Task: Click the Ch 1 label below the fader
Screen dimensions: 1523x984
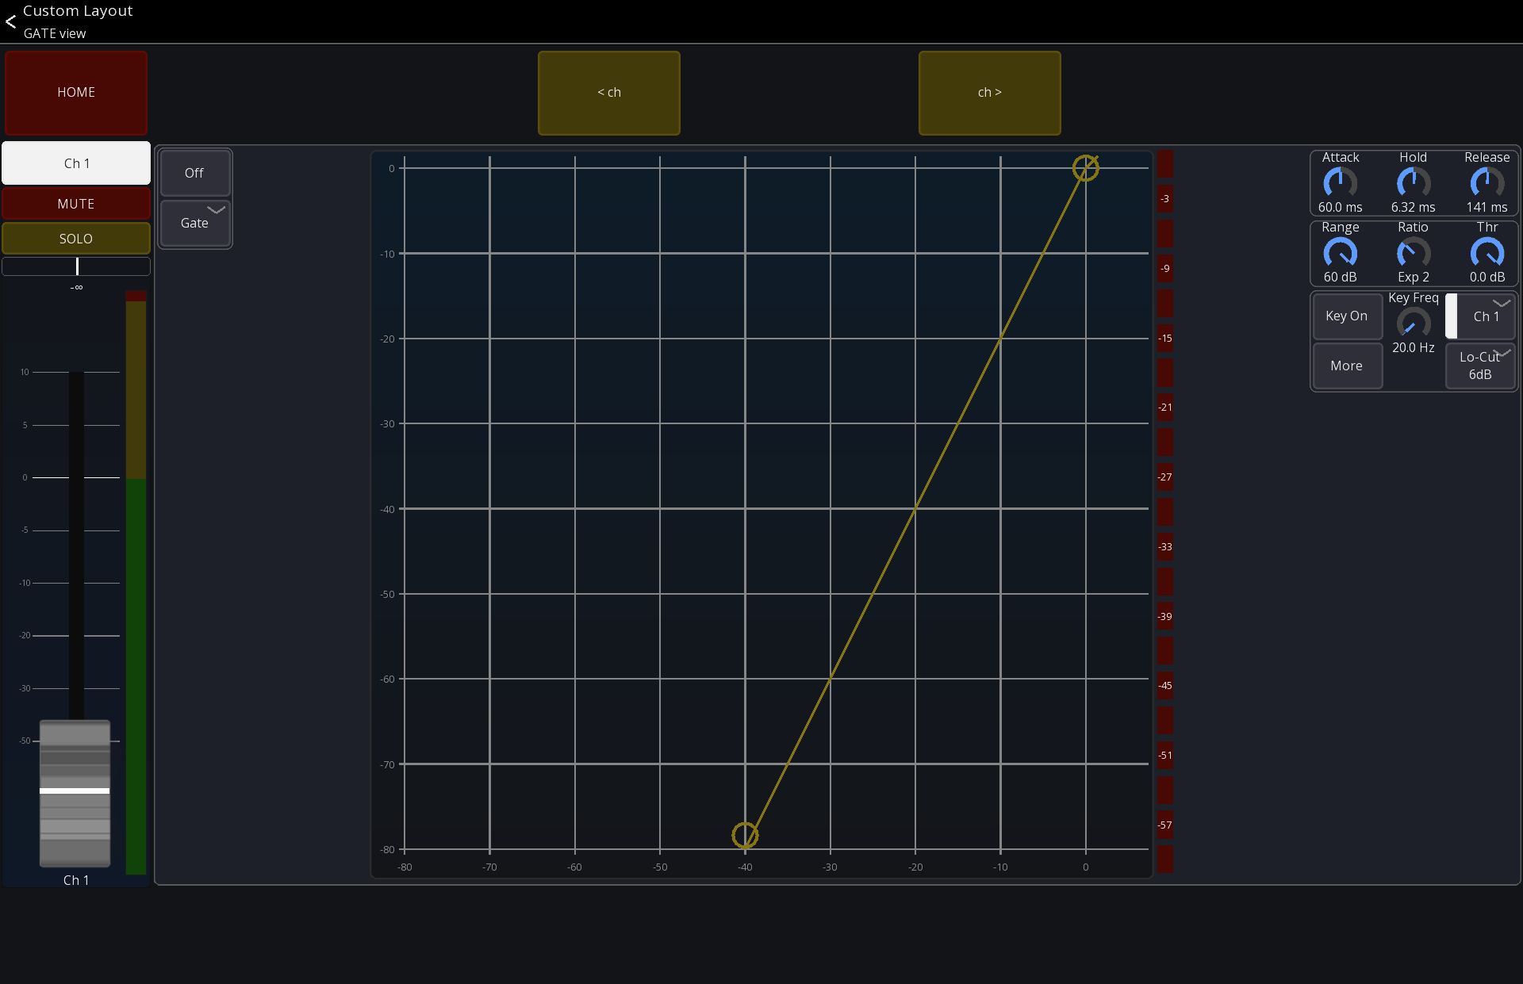Action: pyautogui.click(x=76, y=880)
